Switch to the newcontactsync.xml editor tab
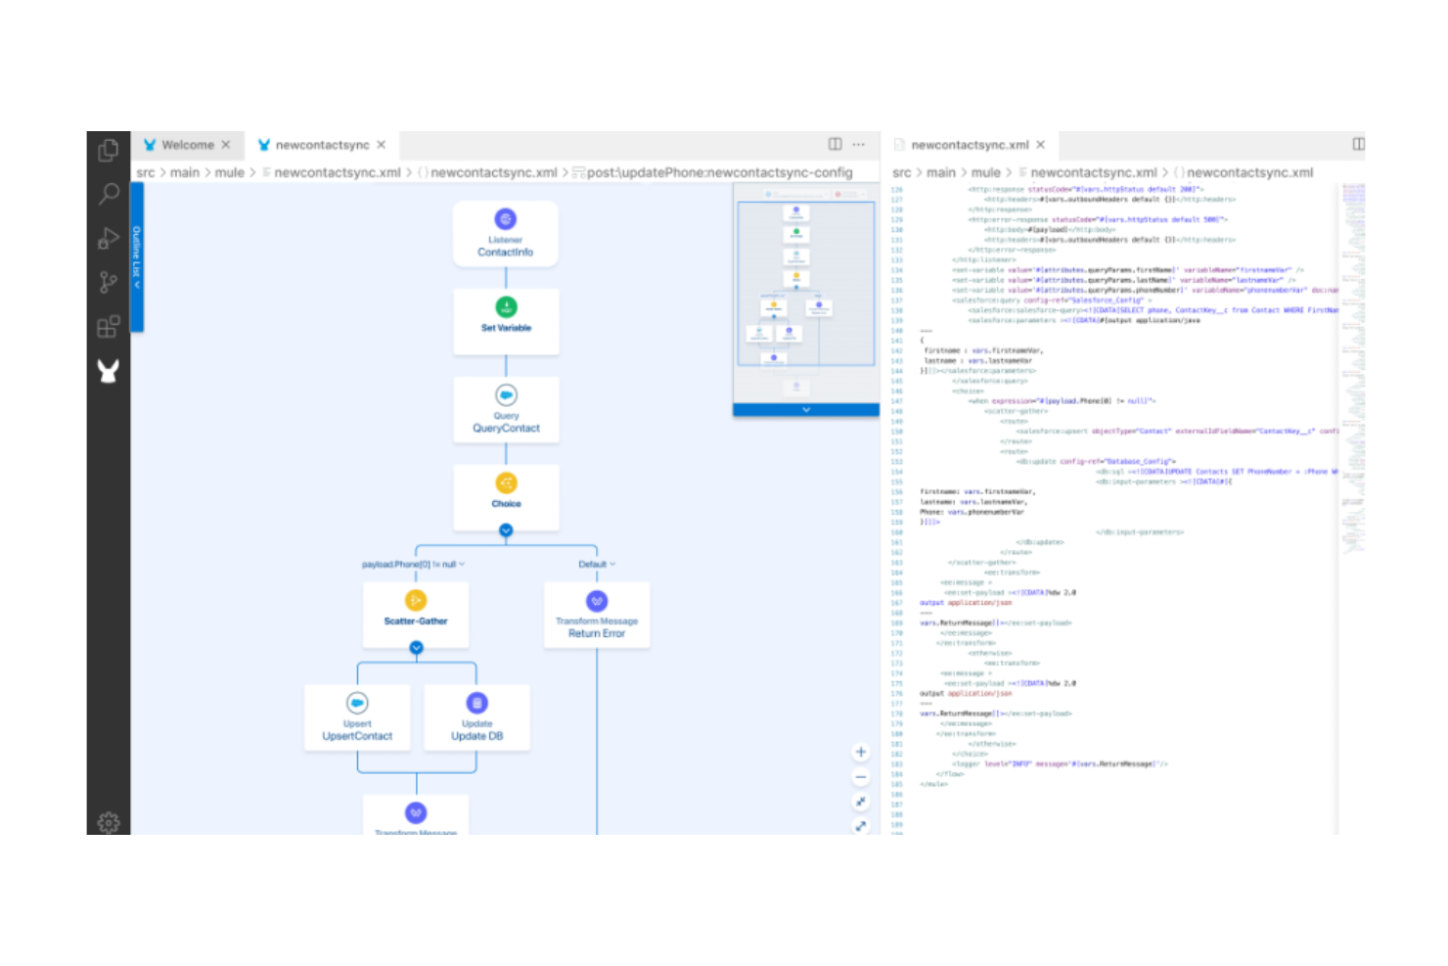Image resolution: width=1448 pixels, height=966 pixels. click(970, 145)
